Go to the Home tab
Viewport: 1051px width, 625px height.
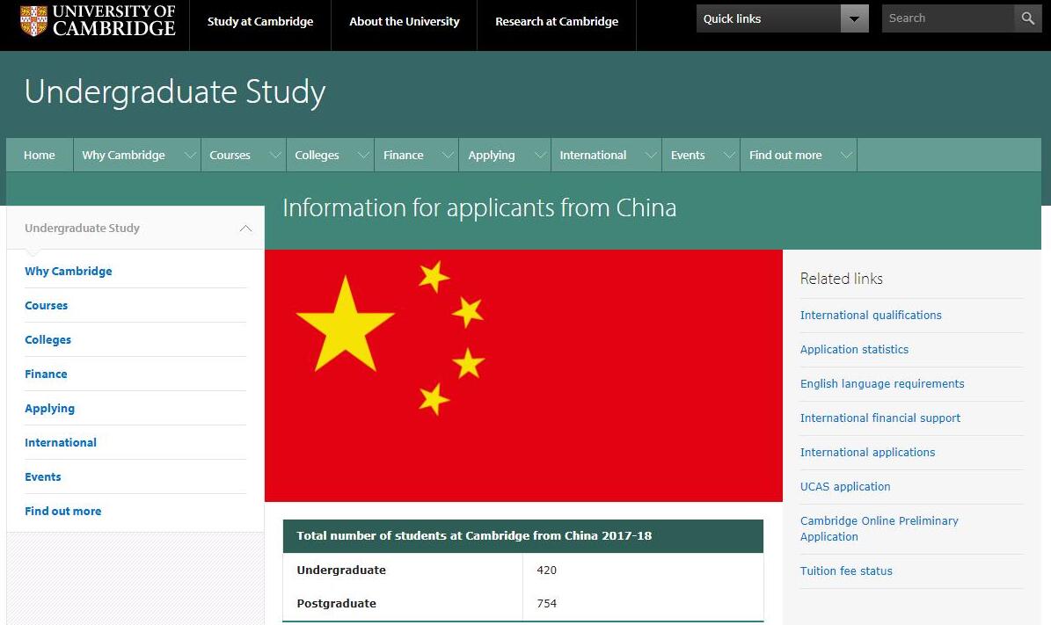[x=40, y=156]
